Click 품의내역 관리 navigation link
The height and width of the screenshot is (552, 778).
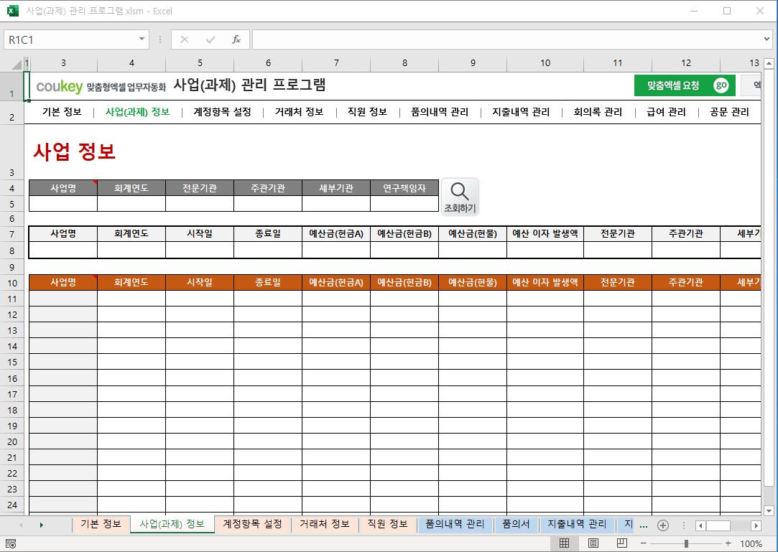click(x=440, y=112)
